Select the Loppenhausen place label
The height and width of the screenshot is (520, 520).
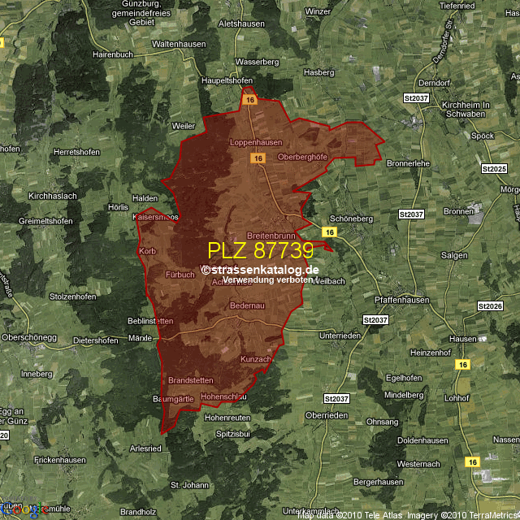pyautogui.click(x=255, y=142)
